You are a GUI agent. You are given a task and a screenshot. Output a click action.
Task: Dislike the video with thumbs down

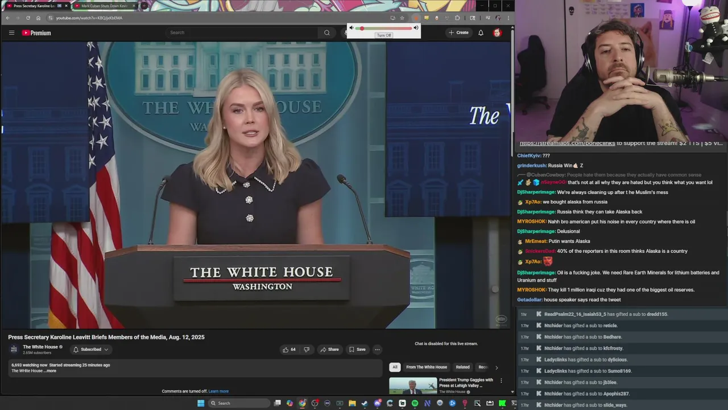(307, 349)
